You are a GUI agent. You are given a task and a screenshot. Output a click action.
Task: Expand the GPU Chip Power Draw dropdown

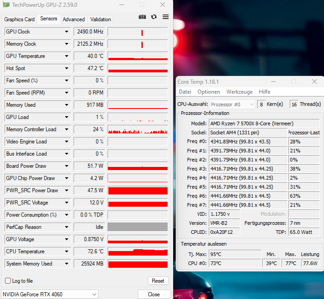(66, 178)
